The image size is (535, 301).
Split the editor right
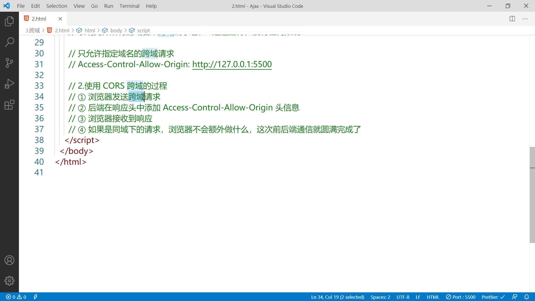tap(512, 19)
